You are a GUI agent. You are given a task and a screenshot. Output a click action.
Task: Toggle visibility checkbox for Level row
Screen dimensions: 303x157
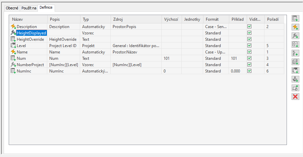click(x=249, y=46)
